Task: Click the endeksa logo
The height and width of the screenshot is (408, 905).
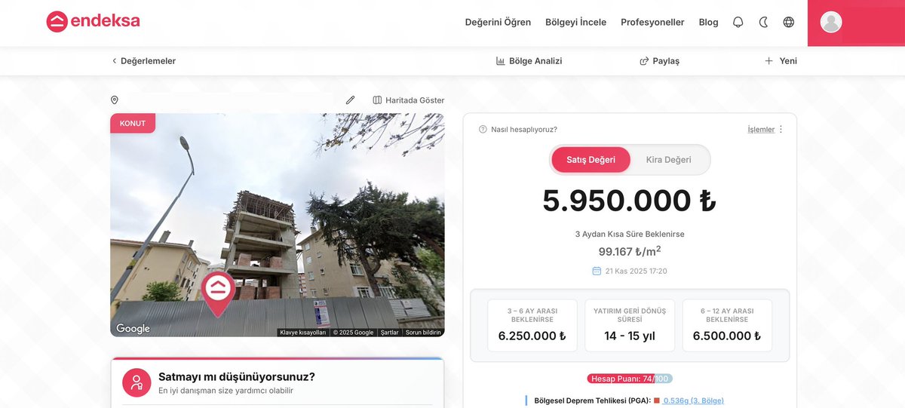Action: (93, 22)
